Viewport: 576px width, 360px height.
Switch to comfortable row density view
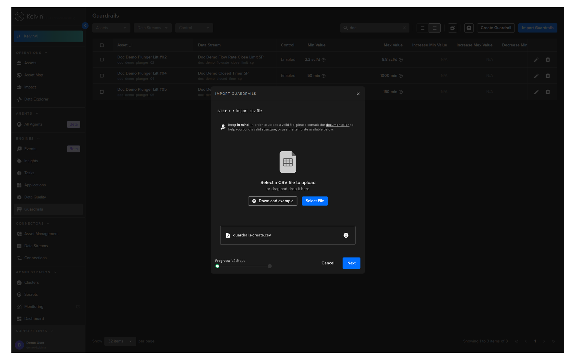[x=422, y=28]
